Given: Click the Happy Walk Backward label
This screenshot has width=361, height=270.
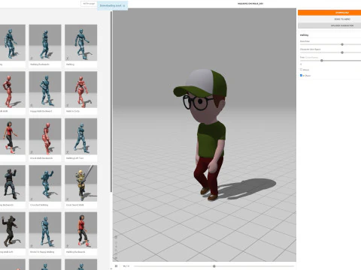Looking at the screenshot, I should pyautogui.click(x=41, y=111).
